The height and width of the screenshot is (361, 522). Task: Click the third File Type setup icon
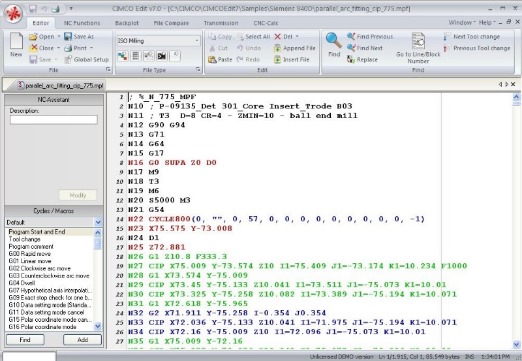coord(149,56)
